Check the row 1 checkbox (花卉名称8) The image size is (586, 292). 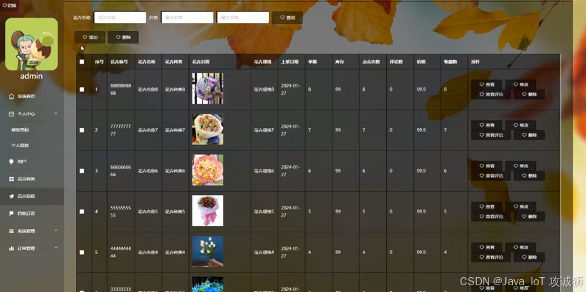click(x=82, y=89)
